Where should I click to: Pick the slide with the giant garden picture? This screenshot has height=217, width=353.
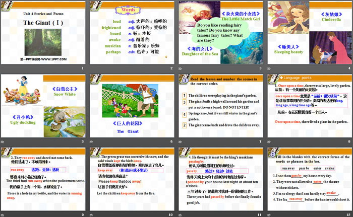(132, 106)
